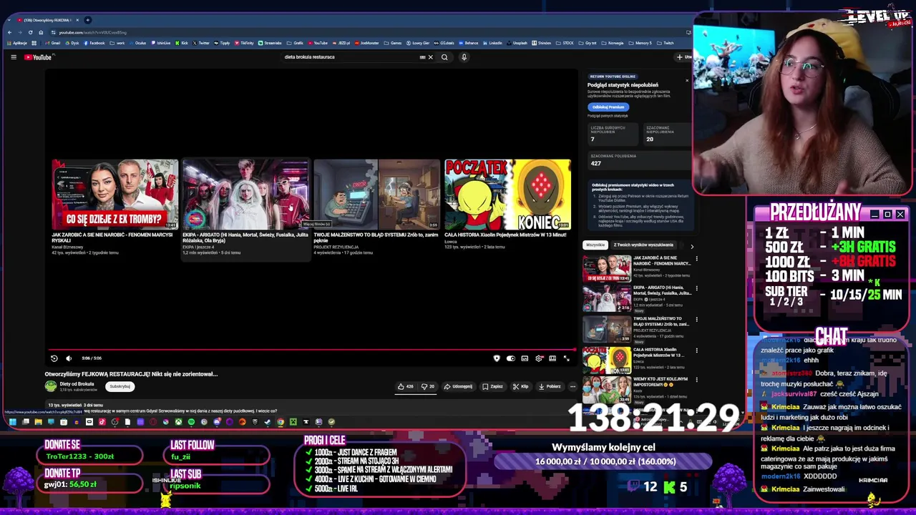The height and width of the screenshot is (515, 916).
Task: Open options menu for JAK ZAROBIĆ sidebar video
Action: 696,258
